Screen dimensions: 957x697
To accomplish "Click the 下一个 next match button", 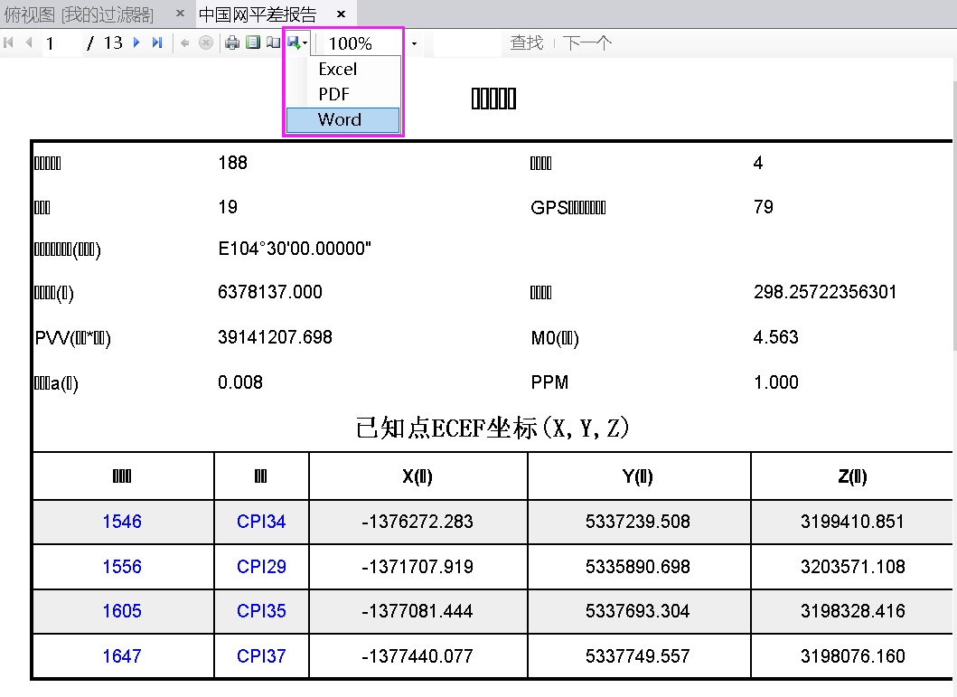I will [587, 42].
